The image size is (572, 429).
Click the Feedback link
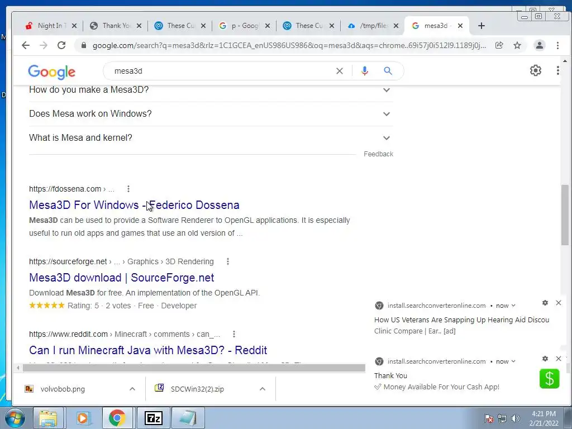(x=378, y=154)
